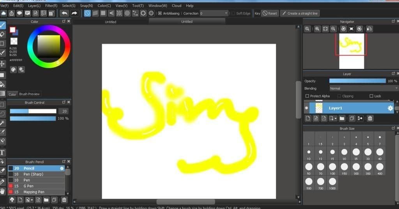Open Layer1 settings gear icon
The image size is (399, 209).
coord(390,108)
